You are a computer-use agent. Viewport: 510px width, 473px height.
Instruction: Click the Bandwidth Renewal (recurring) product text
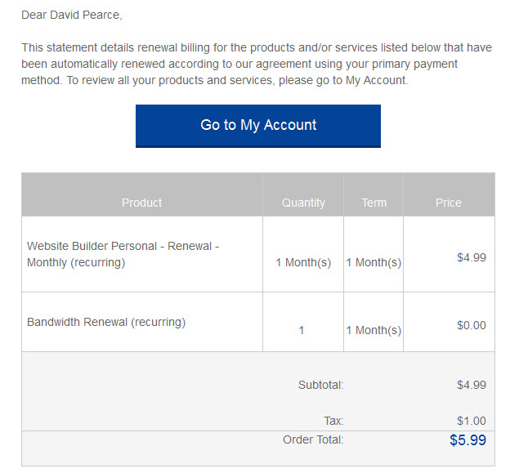[106, 322]
